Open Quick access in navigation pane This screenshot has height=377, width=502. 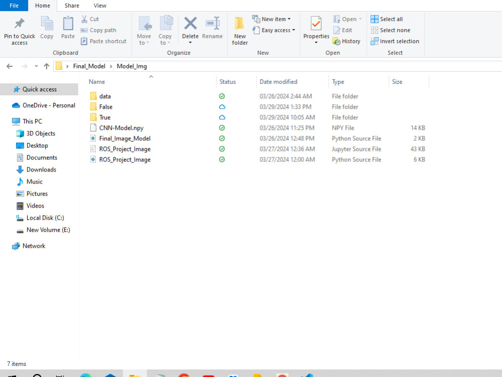[39, 89]
